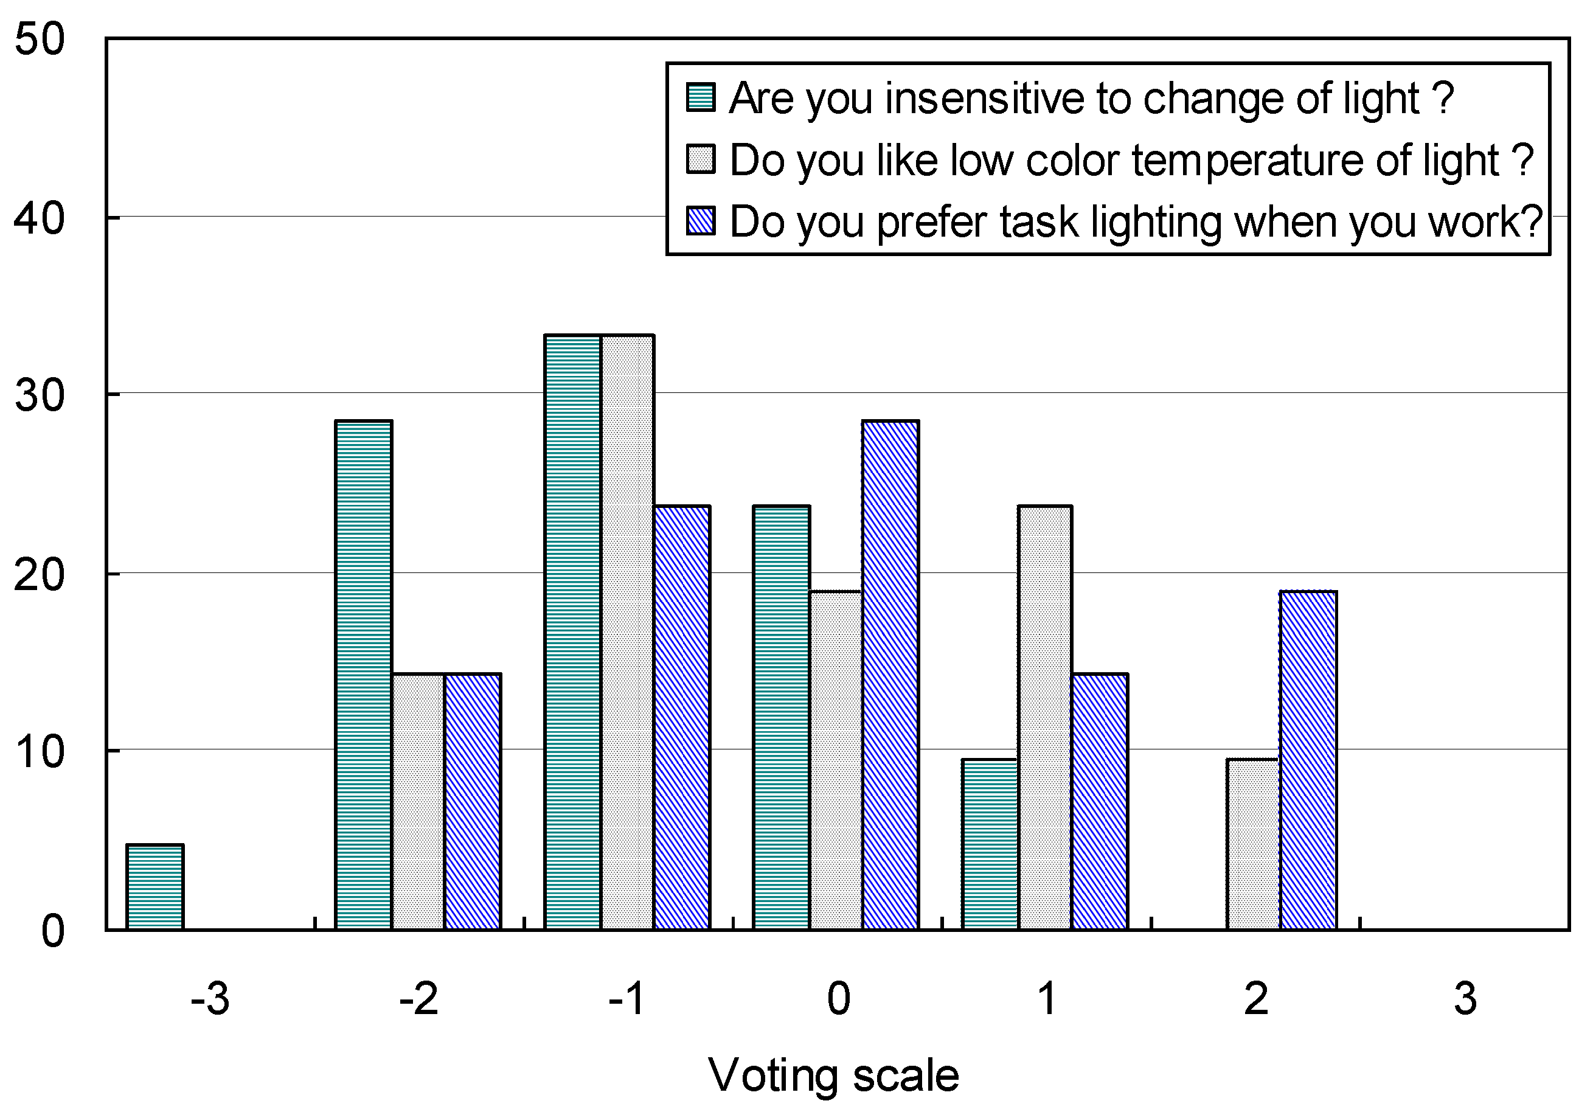This screenshot has width=1593, height=1112.
Task: Pick the teal bar at voting scale 1
Action: pos(990,844)
